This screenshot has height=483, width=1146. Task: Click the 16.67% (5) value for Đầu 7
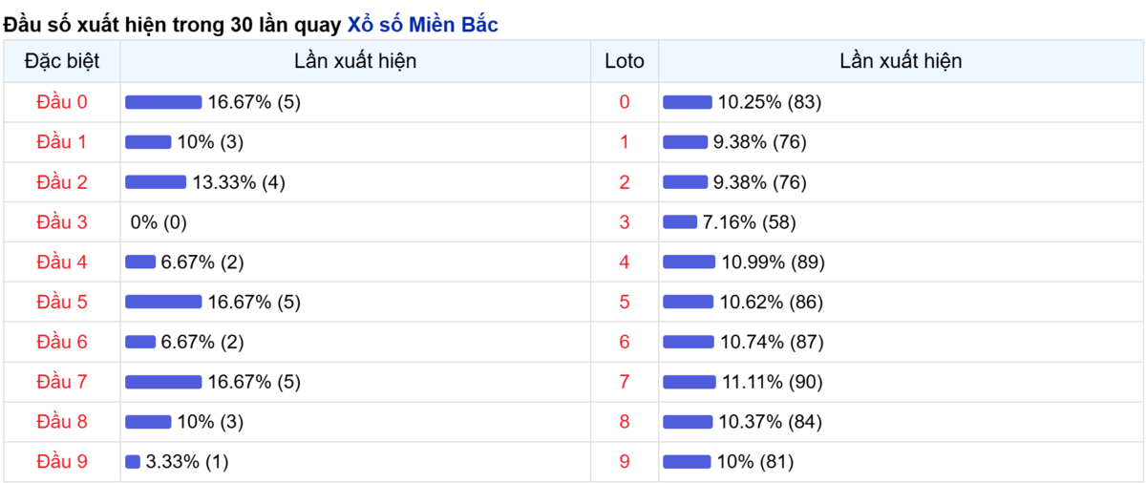pyautogui.click(x=254, y=382)
